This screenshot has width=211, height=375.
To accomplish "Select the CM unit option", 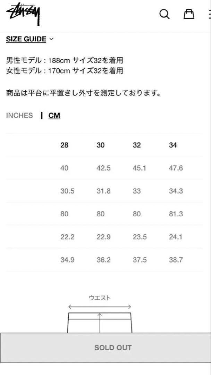I will pyautogui.click(x=54, y=116).
